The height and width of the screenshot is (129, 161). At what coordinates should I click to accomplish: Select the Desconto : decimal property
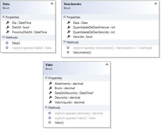[x=67, y=98]
